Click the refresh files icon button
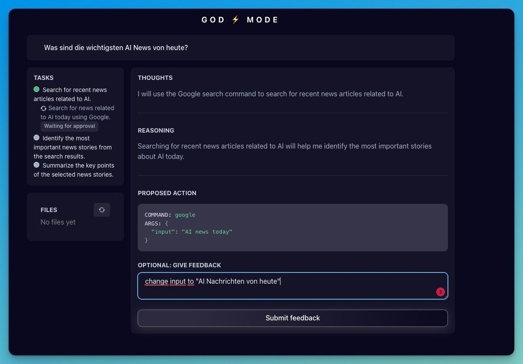 102,210
